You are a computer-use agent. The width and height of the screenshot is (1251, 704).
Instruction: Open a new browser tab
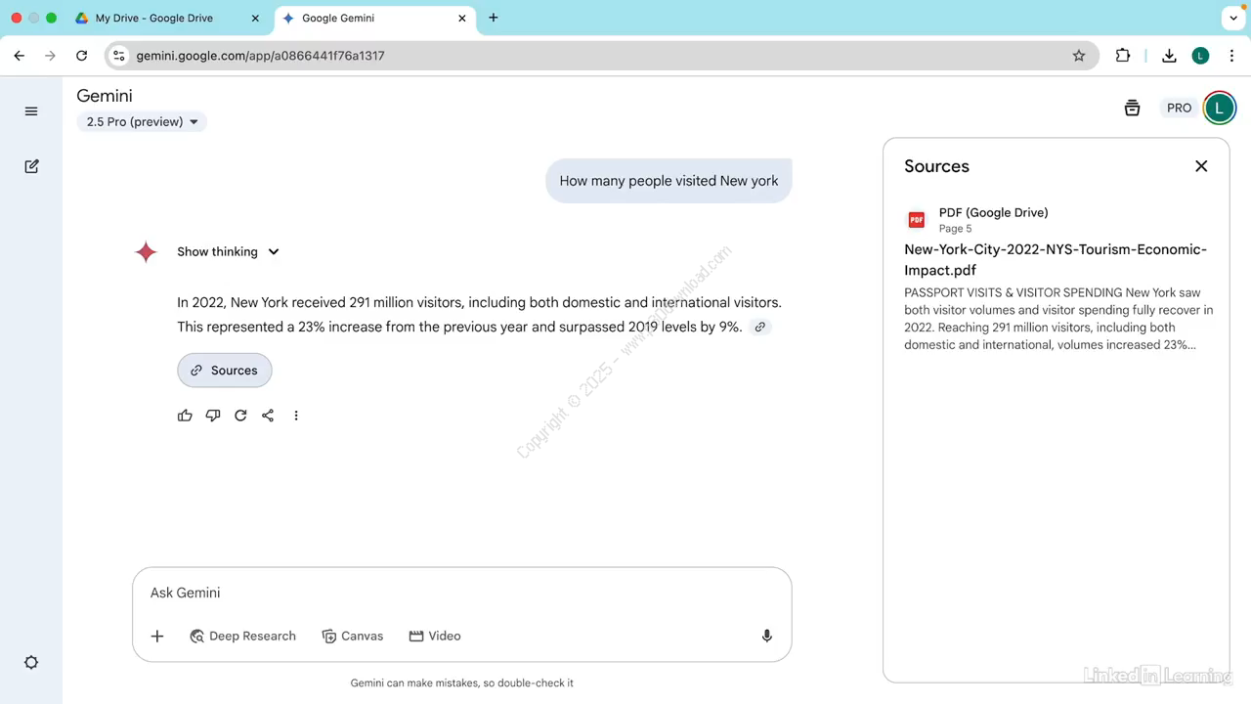coord(494,18)
